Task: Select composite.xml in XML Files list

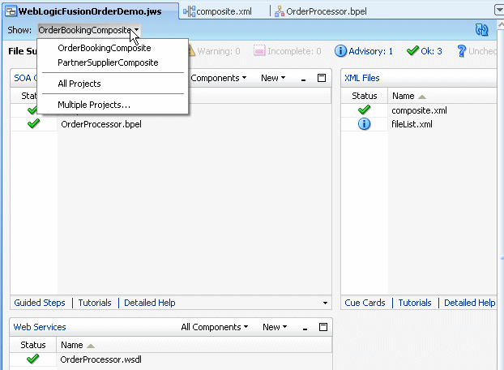Action: point(419,110)
